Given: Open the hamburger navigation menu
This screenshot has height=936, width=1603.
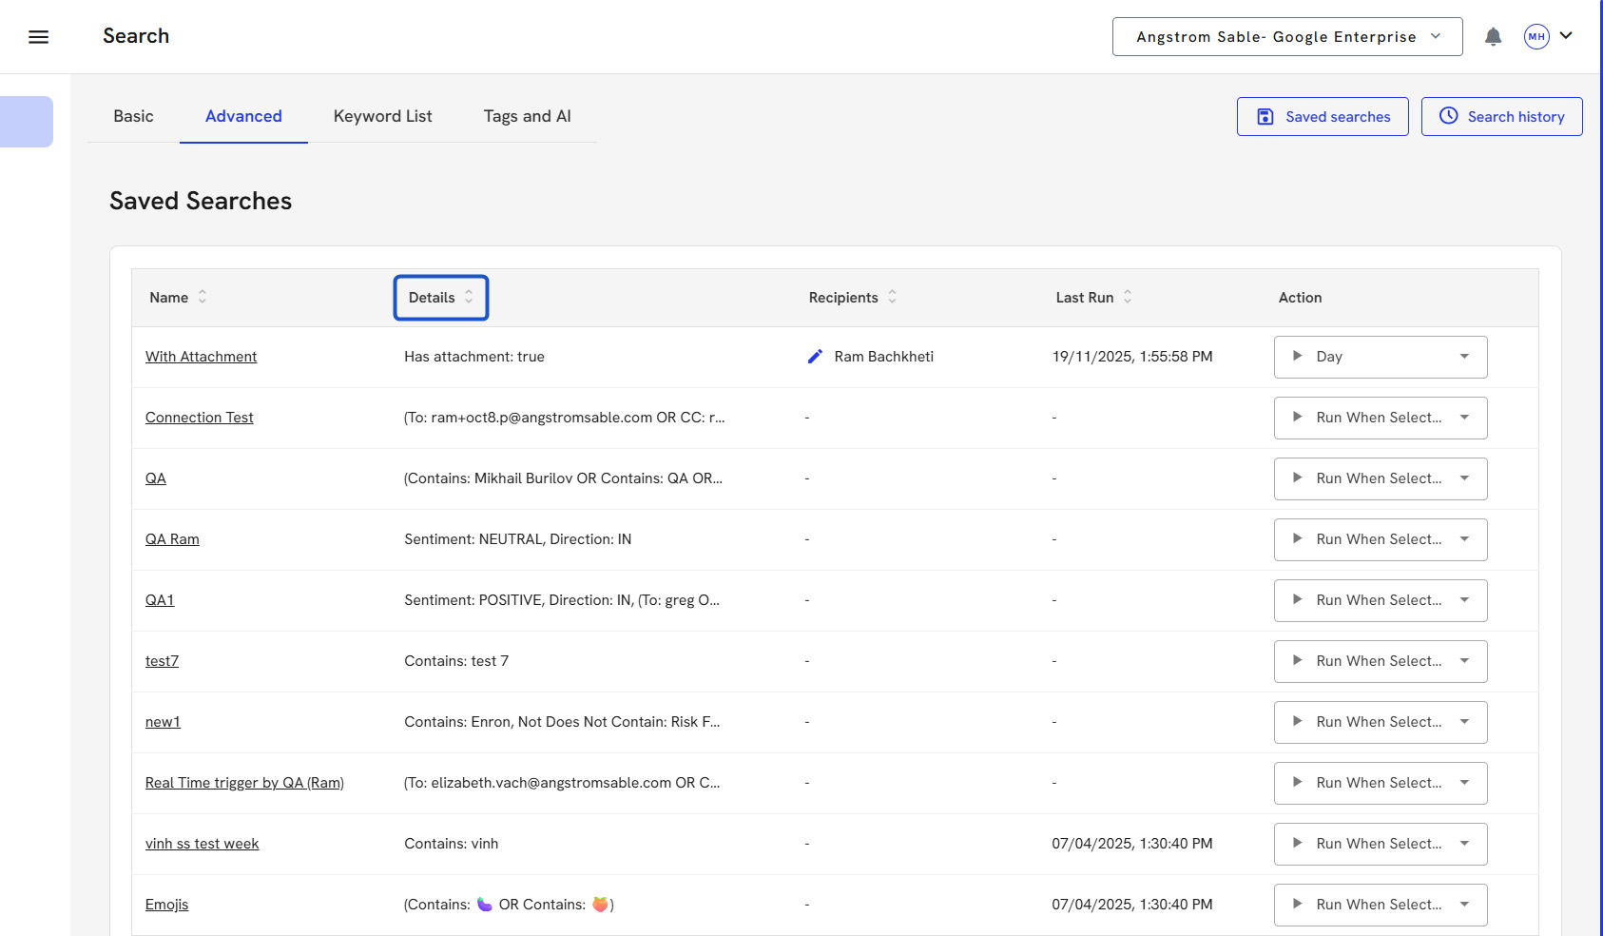Looking at the screenshot, I should click(38, 37).
